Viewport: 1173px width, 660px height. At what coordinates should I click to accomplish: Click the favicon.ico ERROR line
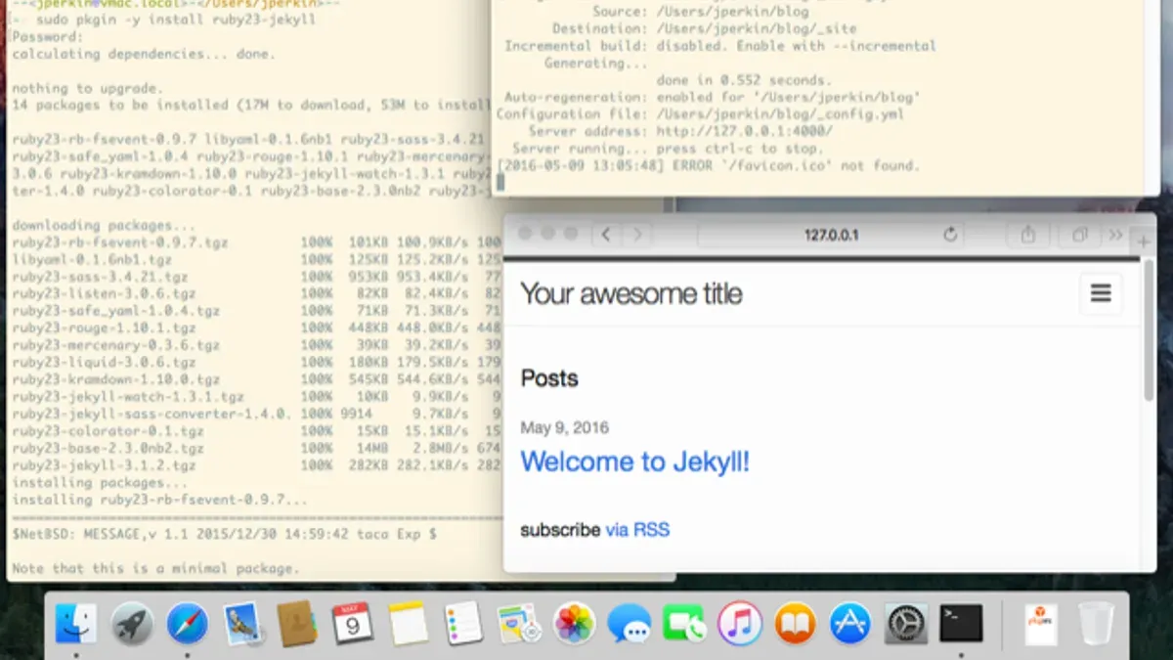click(x=708, y=165)
